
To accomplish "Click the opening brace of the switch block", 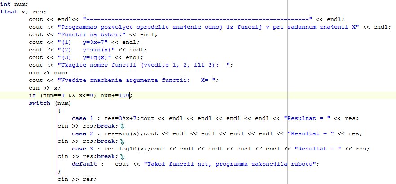I will [x=59, y=111].
